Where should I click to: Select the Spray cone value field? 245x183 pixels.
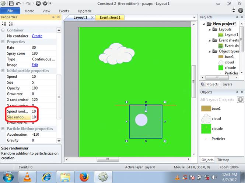(x=43, y=53)
